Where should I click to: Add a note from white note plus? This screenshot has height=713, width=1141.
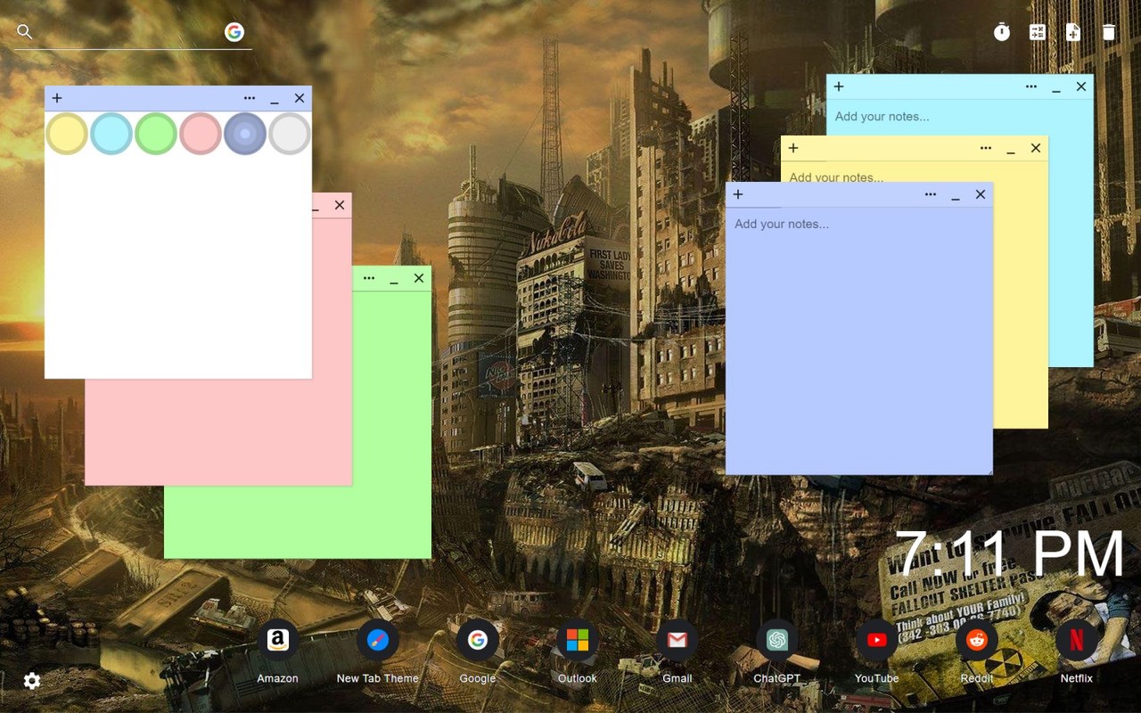(x=57, y=98)
